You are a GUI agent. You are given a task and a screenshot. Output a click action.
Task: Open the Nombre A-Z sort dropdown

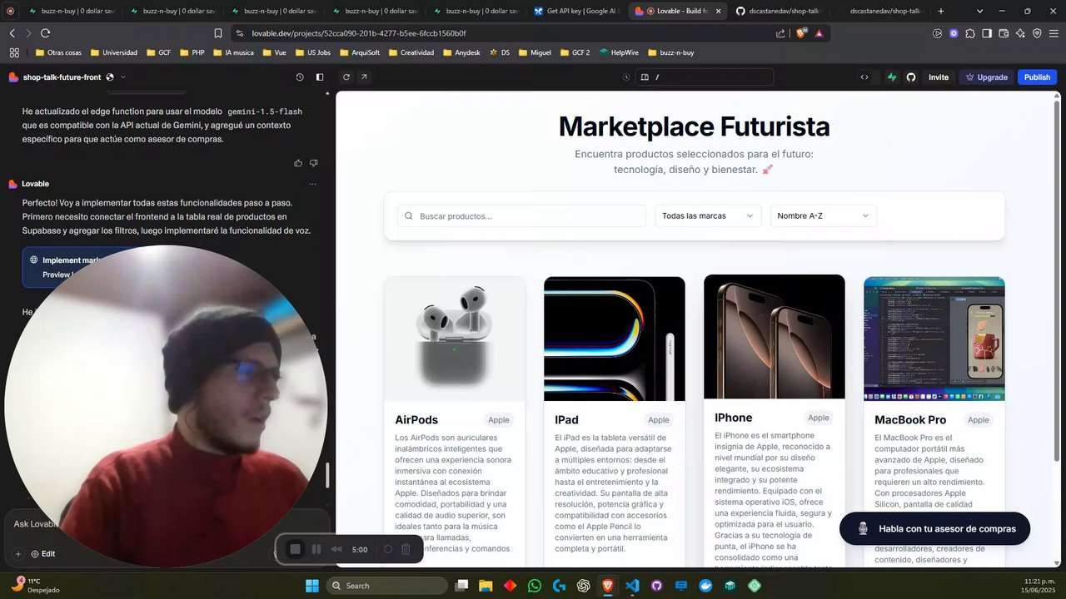coord(824,216)
